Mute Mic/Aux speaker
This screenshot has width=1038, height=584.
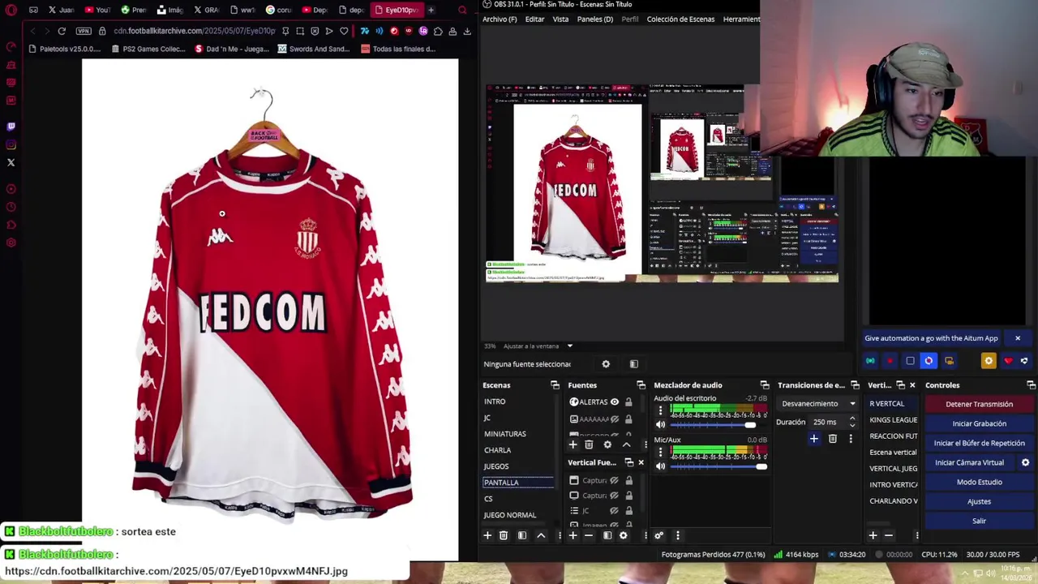coord(660,466)
